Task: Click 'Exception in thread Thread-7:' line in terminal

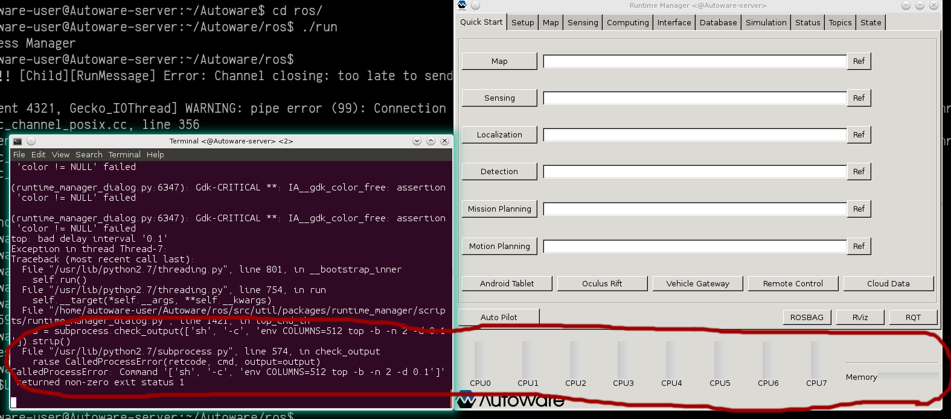Action: 89,249
